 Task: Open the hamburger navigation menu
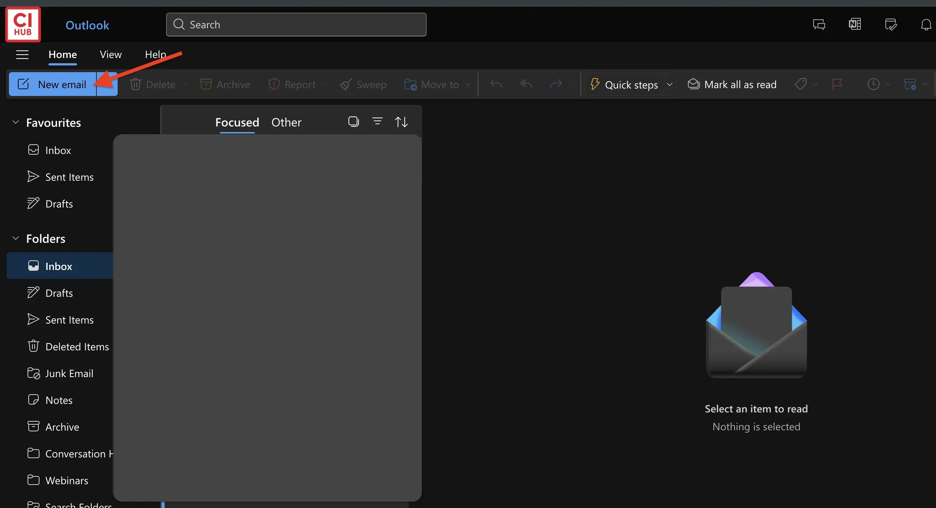pos(22,55)
